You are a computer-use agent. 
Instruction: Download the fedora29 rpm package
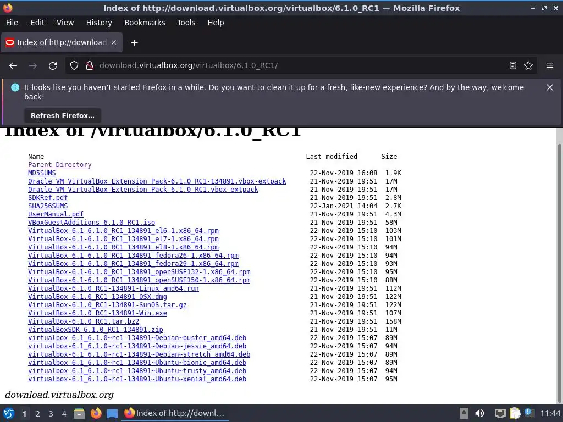pyautogui.click(x=133, y=264)
